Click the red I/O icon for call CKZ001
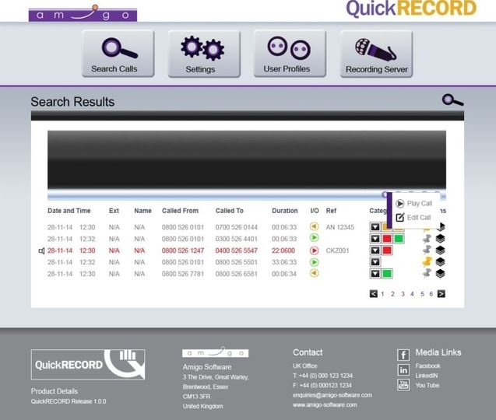Image resolution: width=496 pixels, height=420 pixels. pyautogui.click(x=314, y=250)
